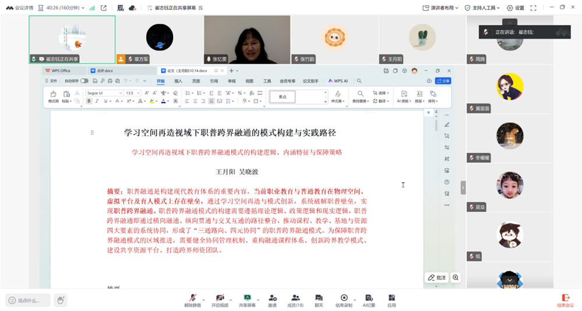Click the 结束会议 end meeting button
This screenshot has height=311, width=582.
(565, 301)
